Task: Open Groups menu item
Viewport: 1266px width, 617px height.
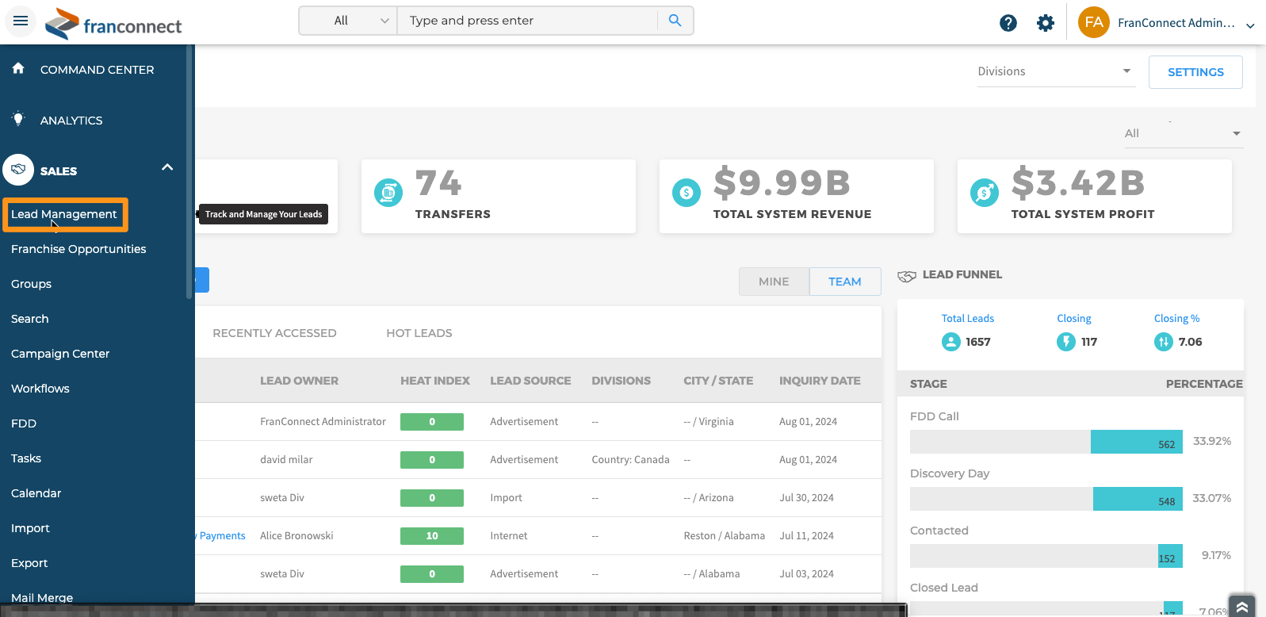Action: coord(31,284)
